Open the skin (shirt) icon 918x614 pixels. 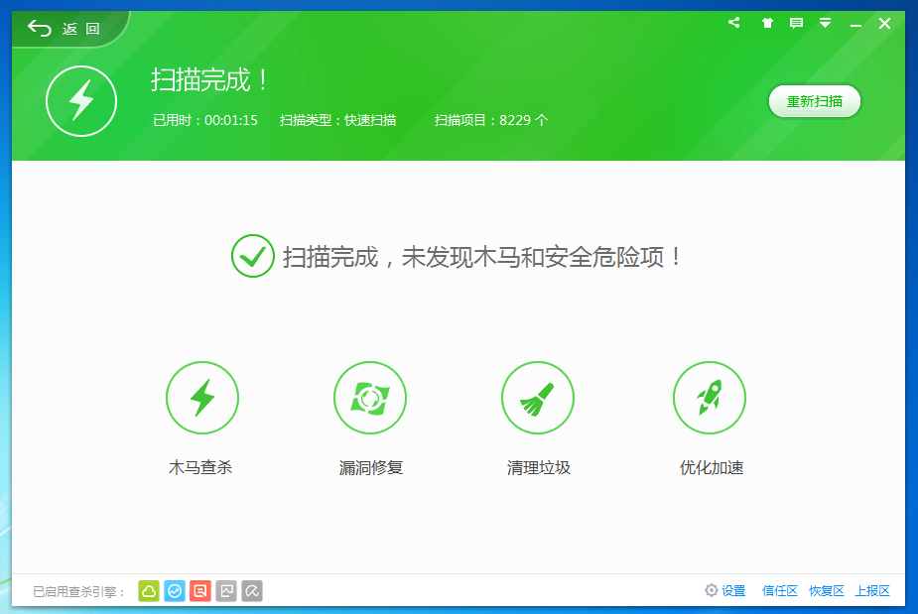click(767, 23)
